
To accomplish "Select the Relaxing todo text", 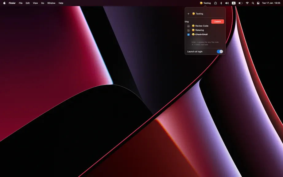I will coord(200,30).
